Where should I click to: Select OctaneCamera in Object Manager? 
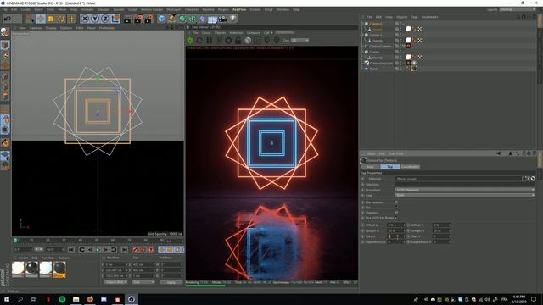(x=380, y=46)
